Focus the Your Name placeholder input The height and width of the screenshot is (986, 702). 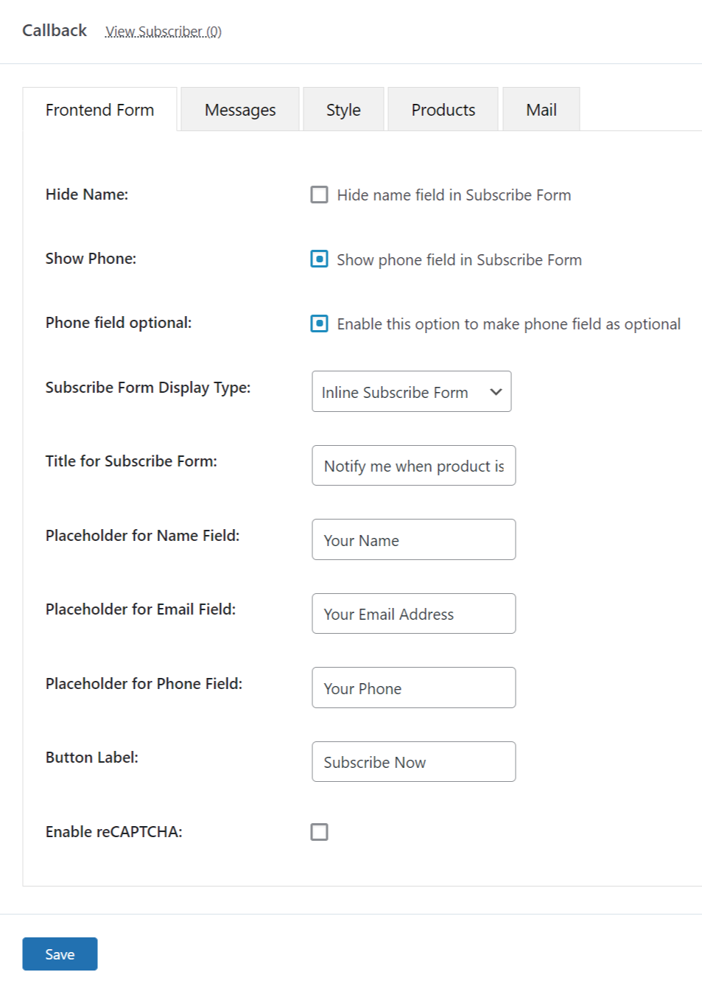click(x=413, y=540)
